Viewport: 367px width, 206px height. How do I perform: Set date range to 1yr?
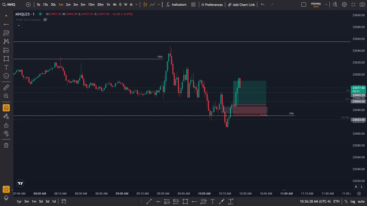click(19, 201)
